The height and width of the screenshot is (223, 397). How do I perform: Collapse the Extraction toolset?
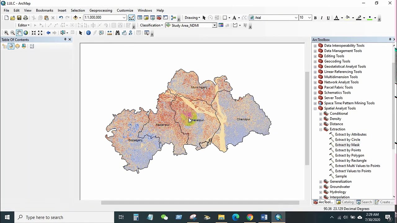(x=321, y=129)
